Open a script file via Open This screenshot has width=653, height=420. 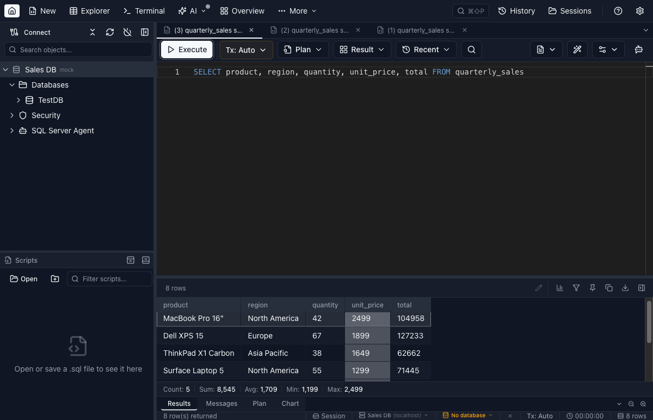click(24, 279)
